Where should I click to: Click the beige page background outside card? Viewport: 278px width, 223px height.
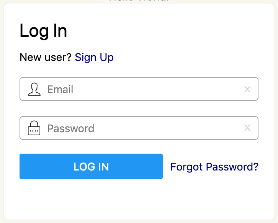[x=2, y=112]
